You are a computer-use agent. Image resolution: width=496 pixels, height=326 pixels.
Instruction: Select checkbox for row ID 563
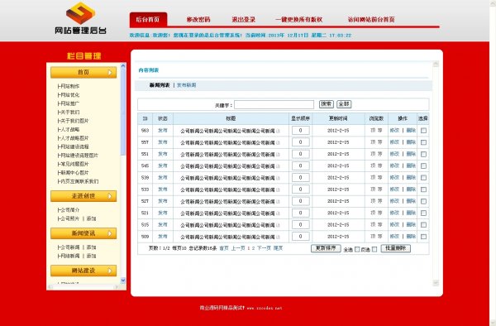click(423, 131)
